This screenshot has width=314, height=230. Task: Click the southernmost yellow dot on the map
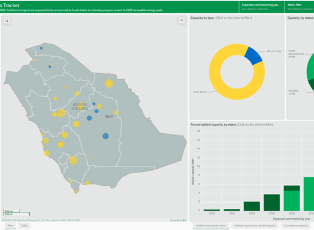click(x=76, y=191)
